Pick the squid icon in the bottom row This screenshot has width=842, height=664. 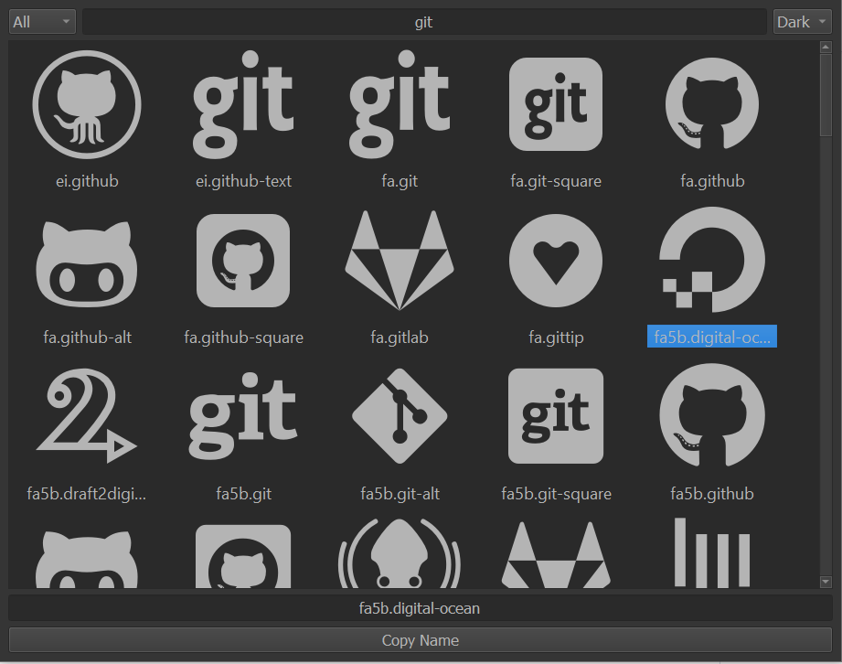(x=400, y=553)
